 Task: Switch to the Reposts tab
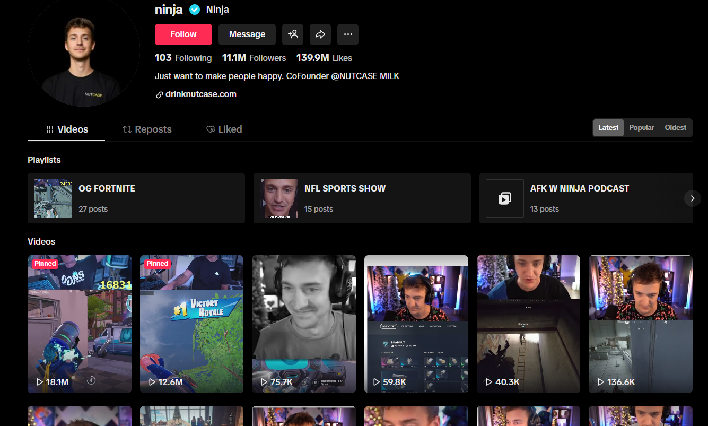(147, 129)
